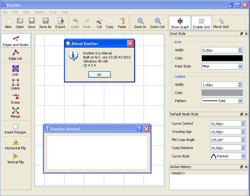Choose the Save As toolbar icon
This screenshot has height=196, width=250.
tap(45, 23)
